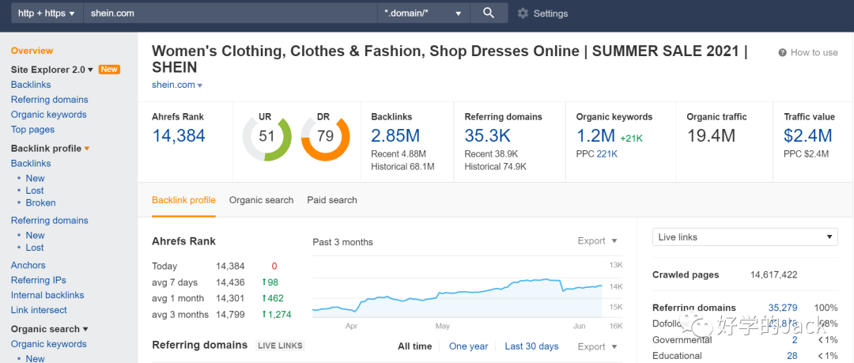
Task: Open Organic keywords under Site Explorer 2.0
Action: click(x=49, y=115)
